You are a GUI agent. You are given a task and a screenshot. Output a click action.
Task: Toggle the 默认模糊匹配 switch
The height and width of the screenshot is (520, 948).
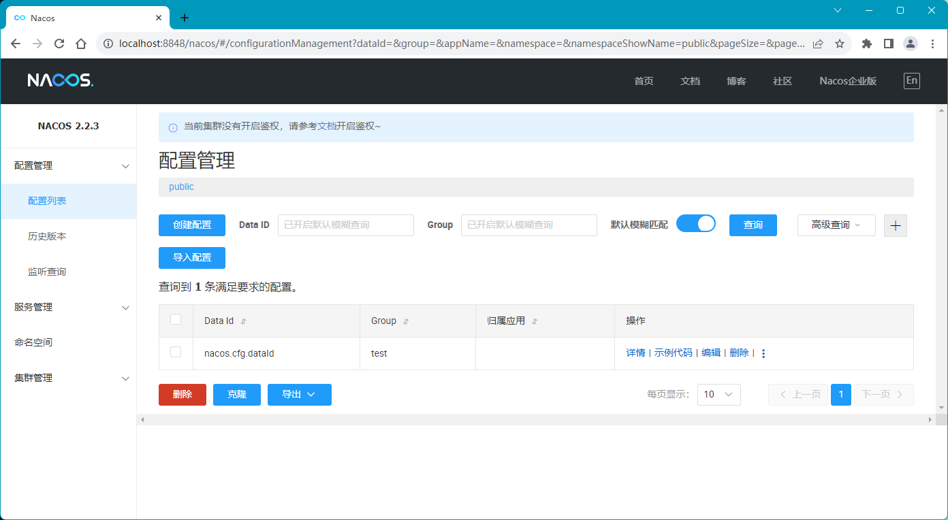(696, 224)
